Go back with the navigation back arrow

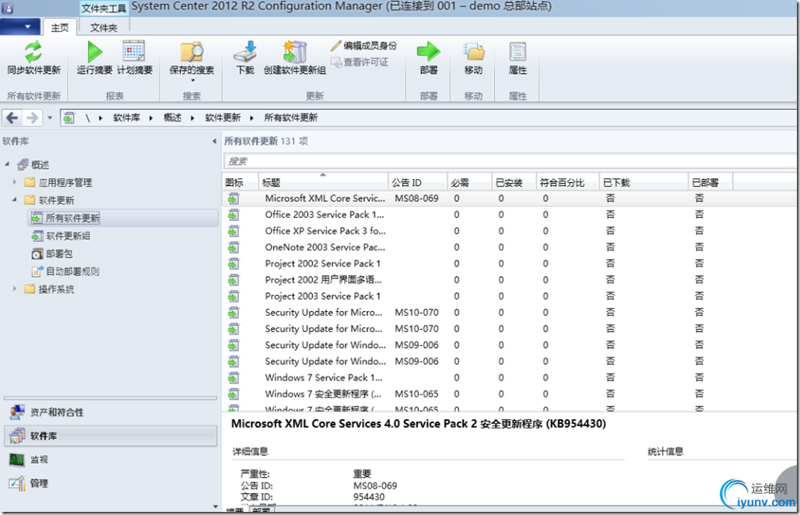[12, 117]
